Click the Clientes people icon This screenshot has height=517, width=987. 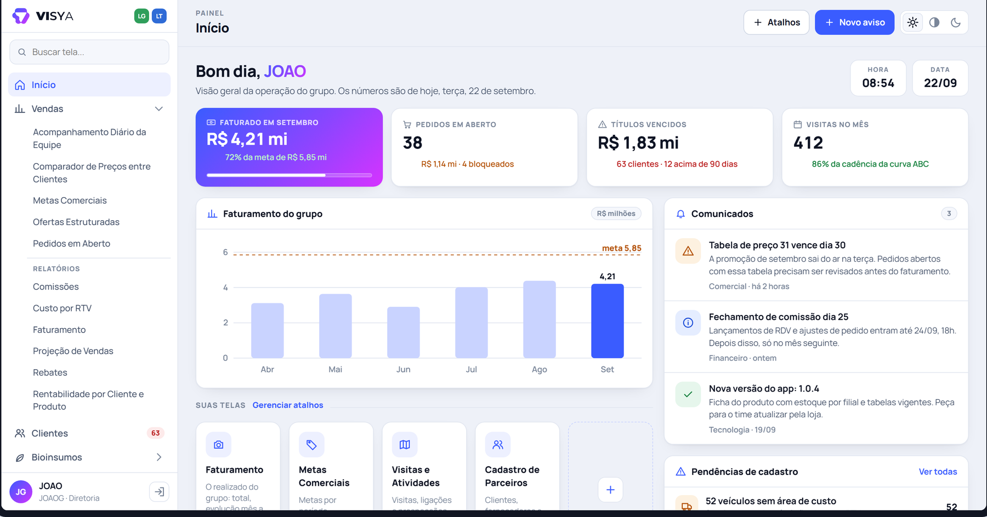(20, 433)
